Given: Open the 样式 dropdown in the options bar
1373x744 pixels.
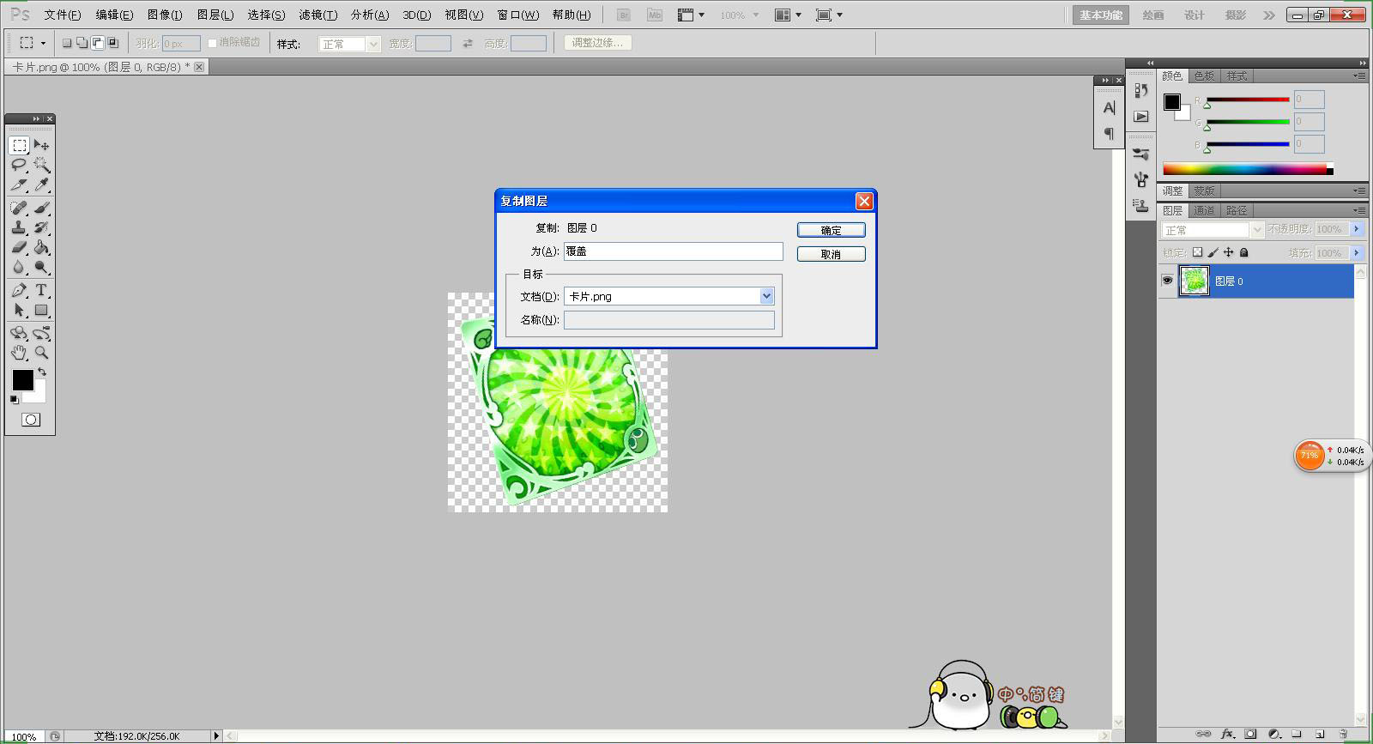Looking at the screenshot, I should (x=349, y=44).
